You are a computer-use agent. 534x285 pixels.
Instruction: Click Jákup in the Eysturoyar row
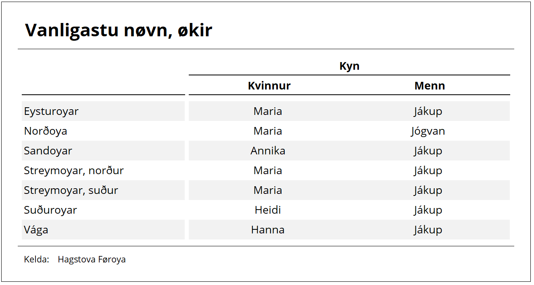click(x=428, y=111)
